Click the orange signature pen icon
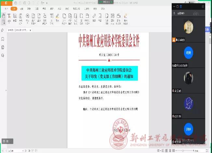The height and width of the screenshot is (153, 212). pos(125,16)
